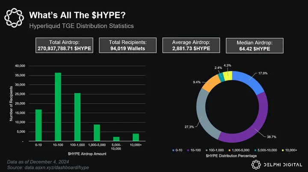The width and height of the screenshot is (308, 172).
Task: Click the source URL data.asxn.xyz/dashboard/hype
Action: tap(57, 167)
